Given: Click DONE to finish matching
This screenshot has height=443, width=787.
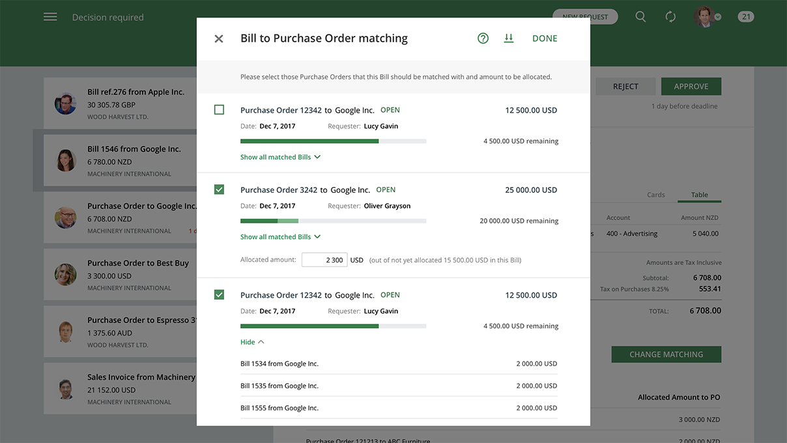Looking at the screenshot, I should 545,38.
